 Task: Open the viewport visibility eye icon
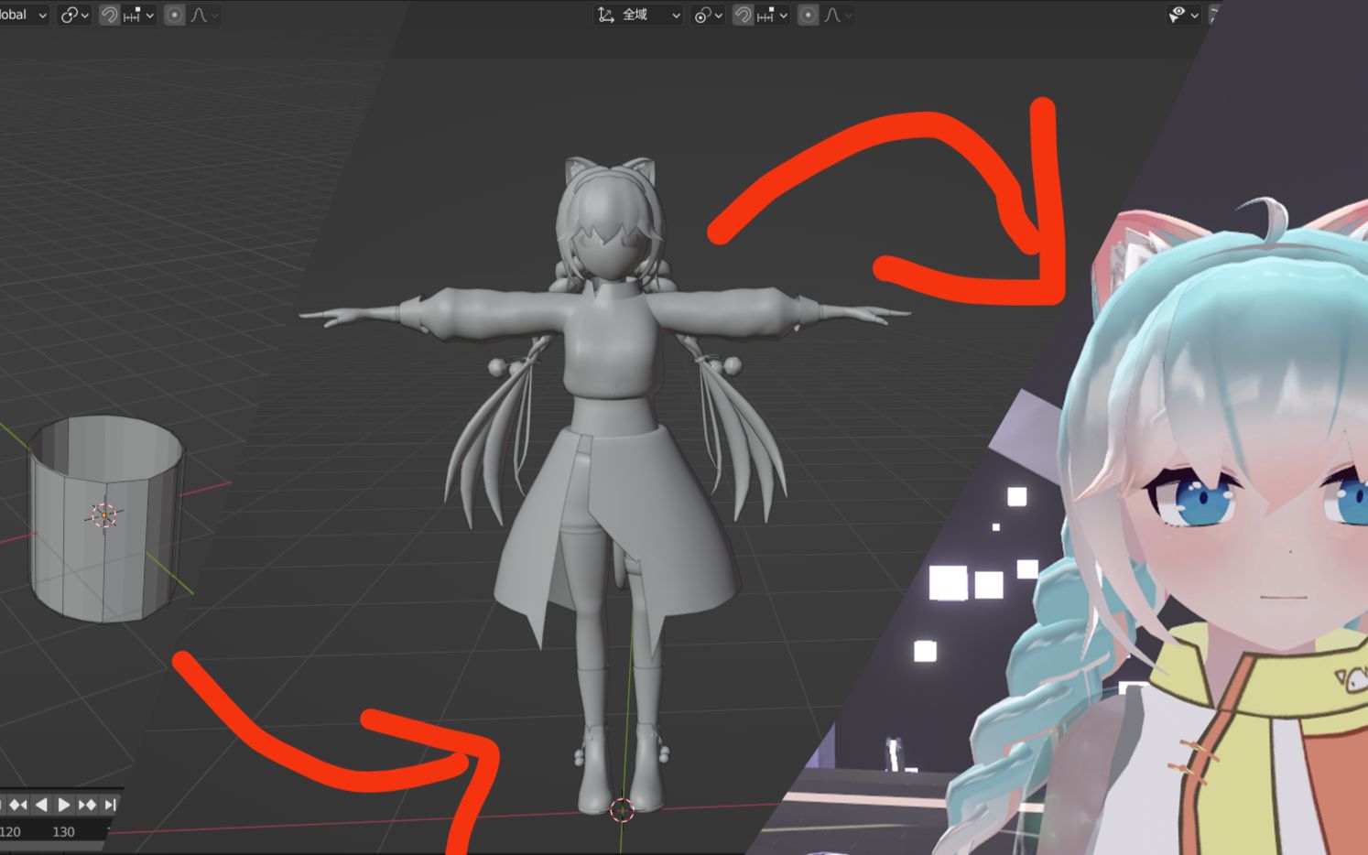point(1178,15)
